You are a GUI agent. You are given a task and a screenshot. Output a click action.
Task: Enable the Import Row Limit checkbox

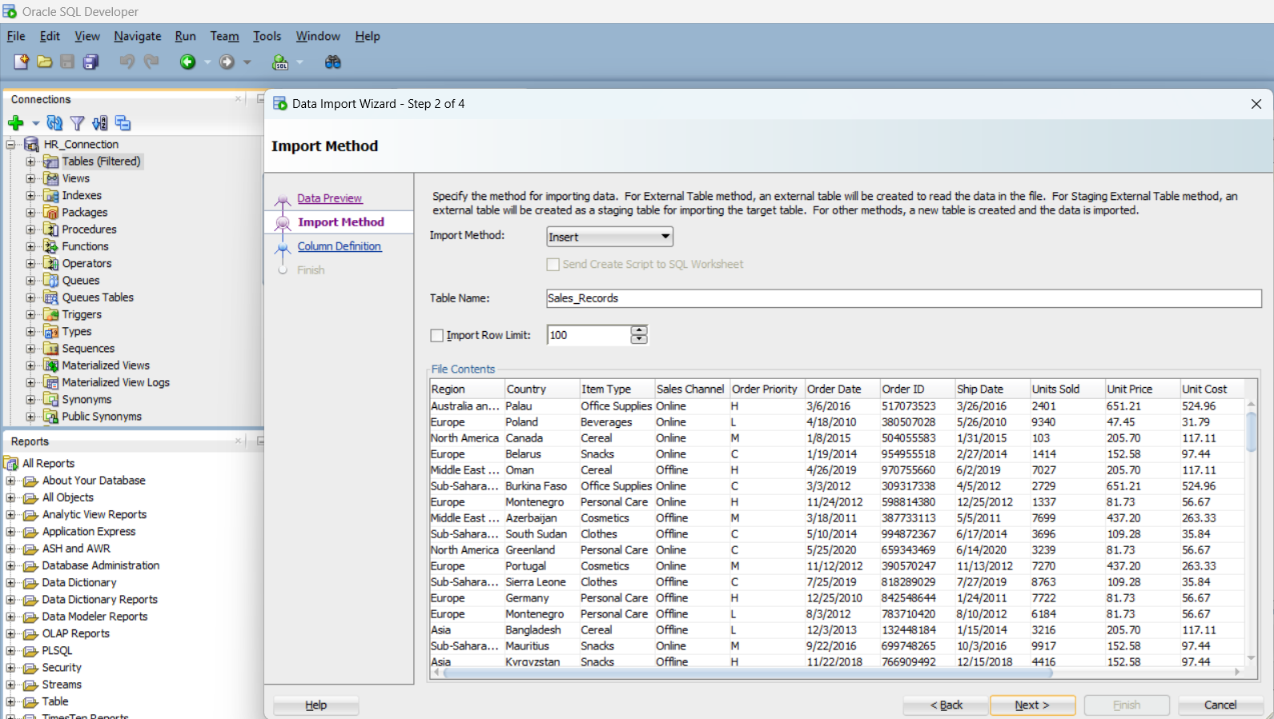click(437, 335)
